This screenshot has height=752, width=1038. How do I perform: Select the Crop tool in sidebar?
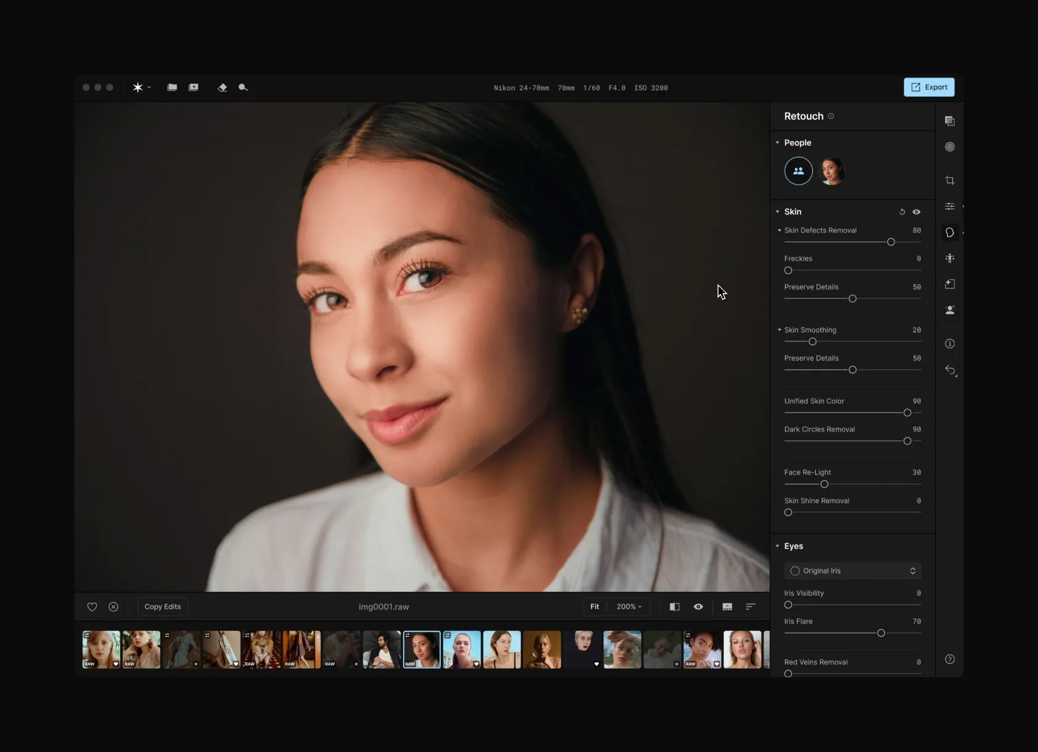tap(950, 180)
